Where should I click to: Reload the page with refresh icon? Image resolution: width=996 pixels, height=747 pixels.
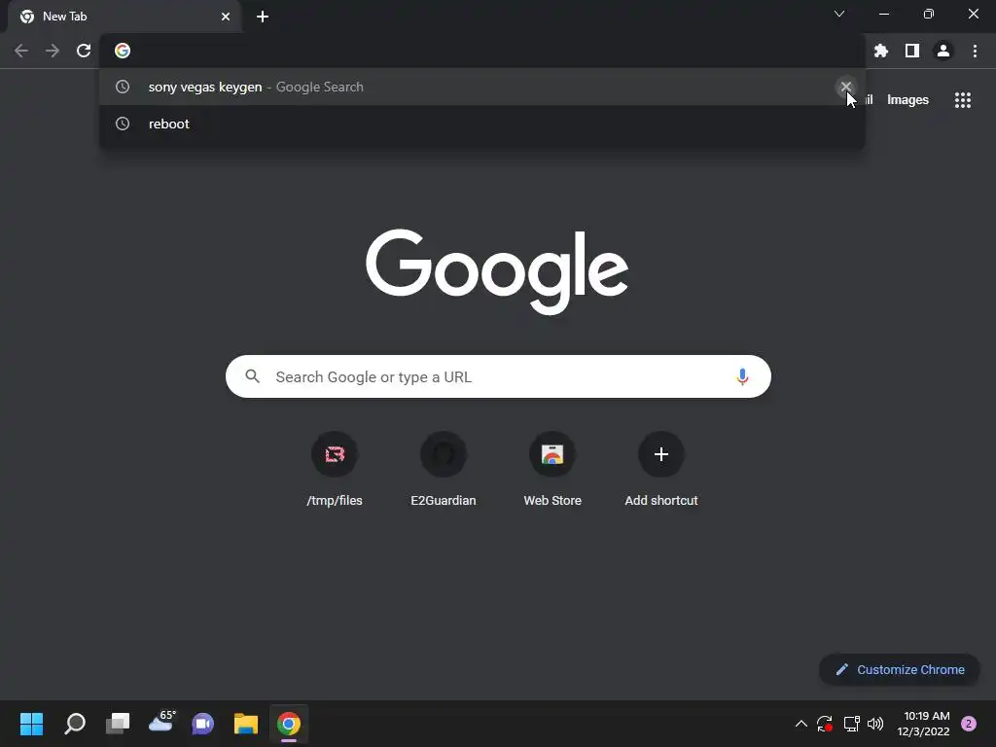pyautogui.click(x=84, y=51)
